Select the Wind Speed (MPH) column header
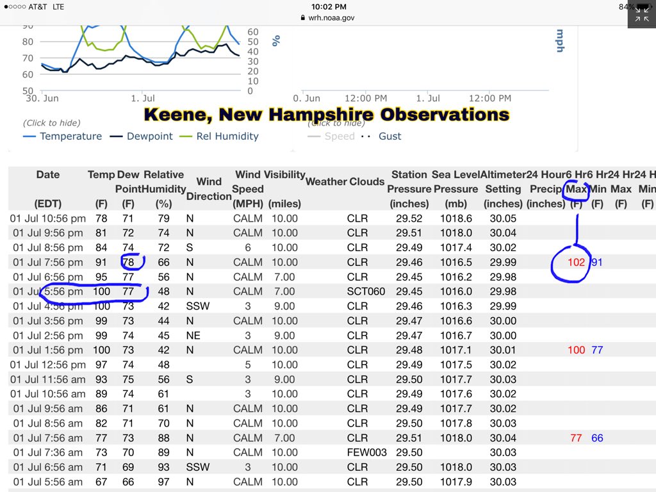The height and width of the screenshot is (492, 656). pos(248,189)
